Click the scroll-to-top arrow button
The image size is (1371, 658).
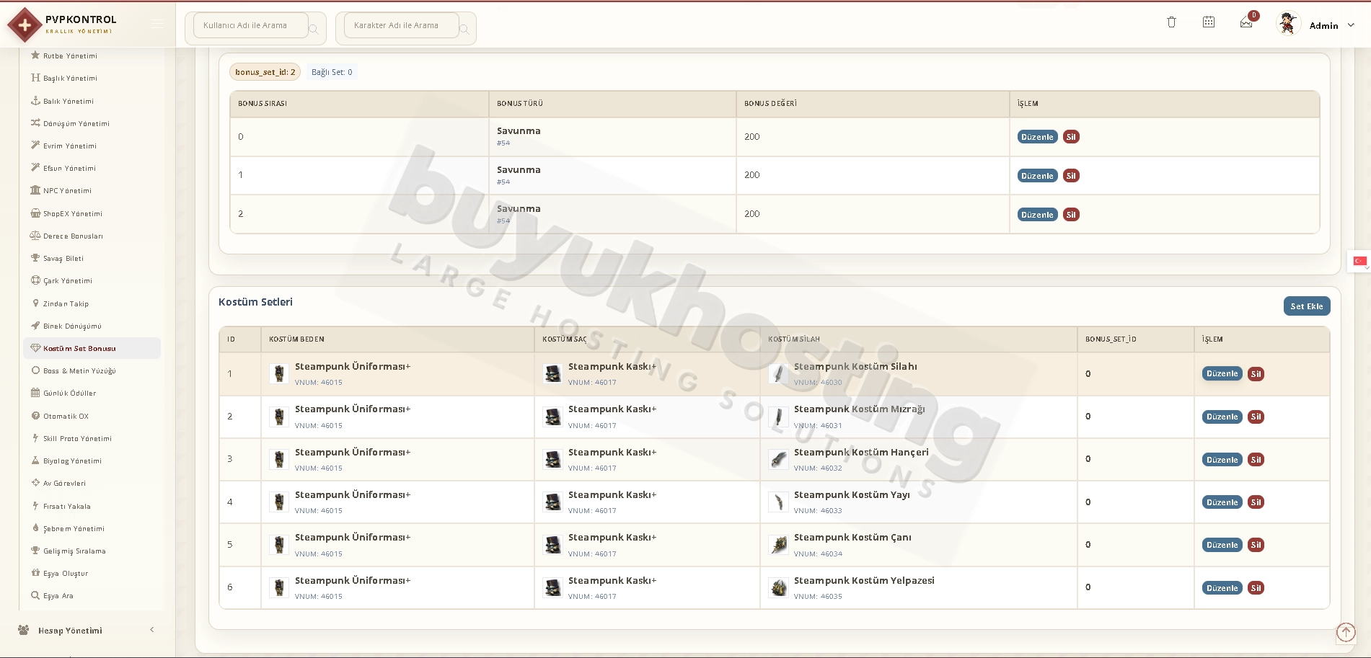pos(1346,632)
